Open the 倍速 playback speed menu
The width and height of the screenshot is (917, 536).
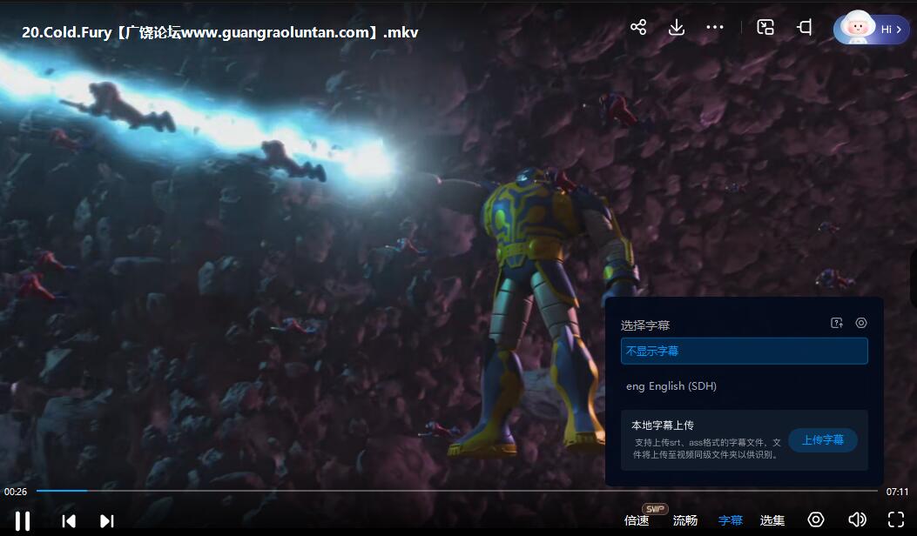tap(637, 520)
